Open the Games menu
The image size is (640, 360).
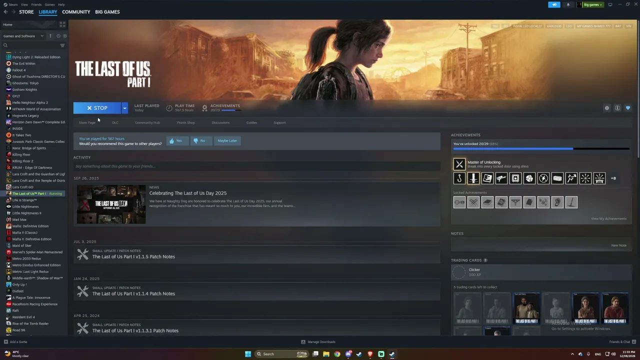49,4
